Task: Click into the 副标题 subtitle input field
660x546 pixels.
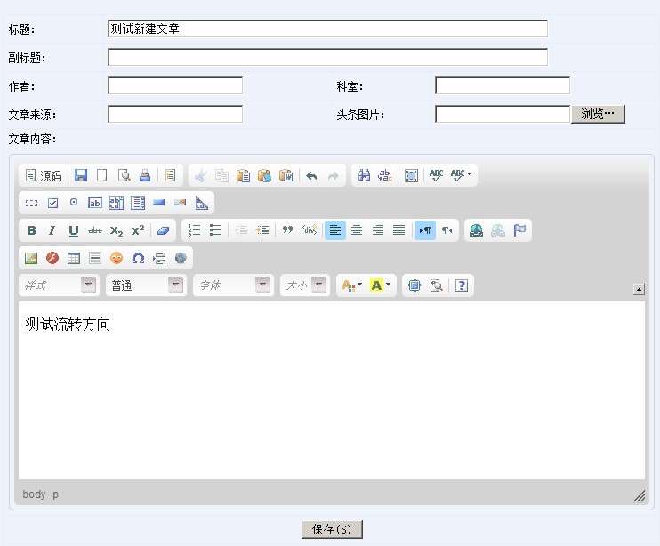Action: 327,58
